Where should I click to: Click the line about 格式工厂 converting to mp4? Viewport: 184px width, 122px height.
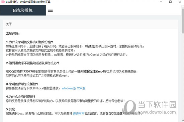37,76
